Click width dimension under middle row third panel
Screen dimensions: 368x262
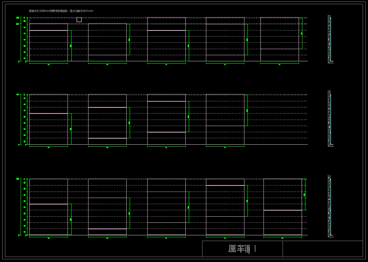point(166,147)
